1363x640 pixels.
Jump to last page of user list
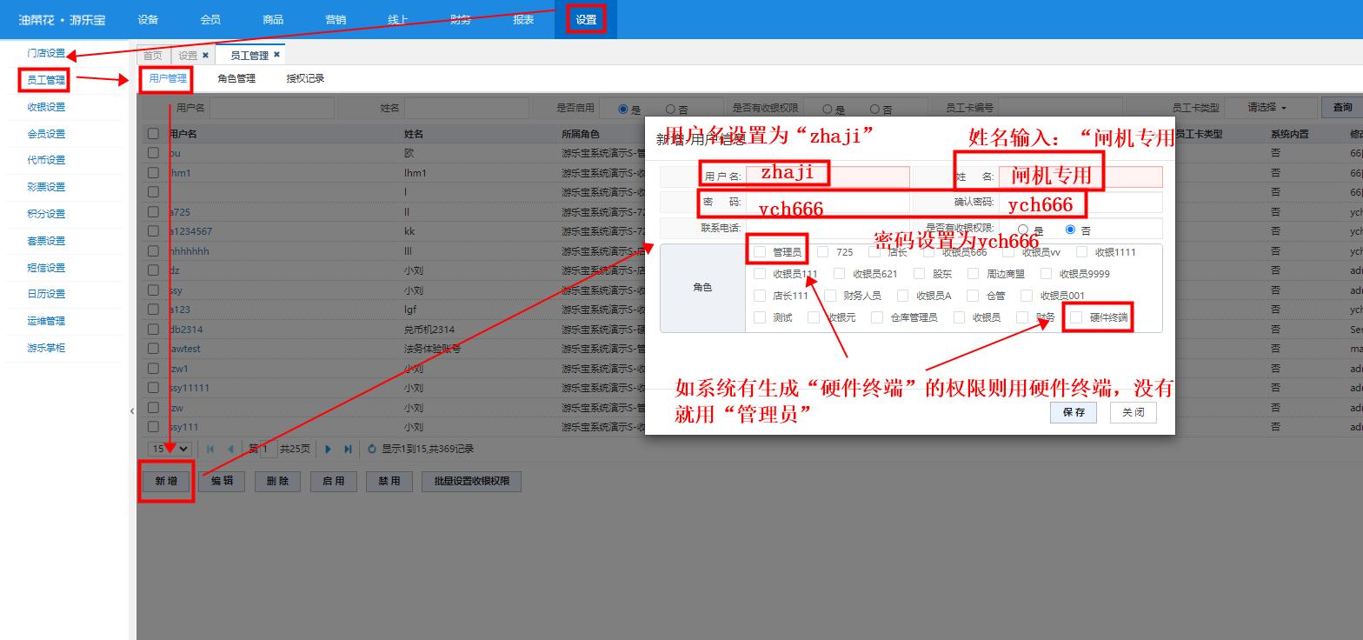[x=348, y=450]
